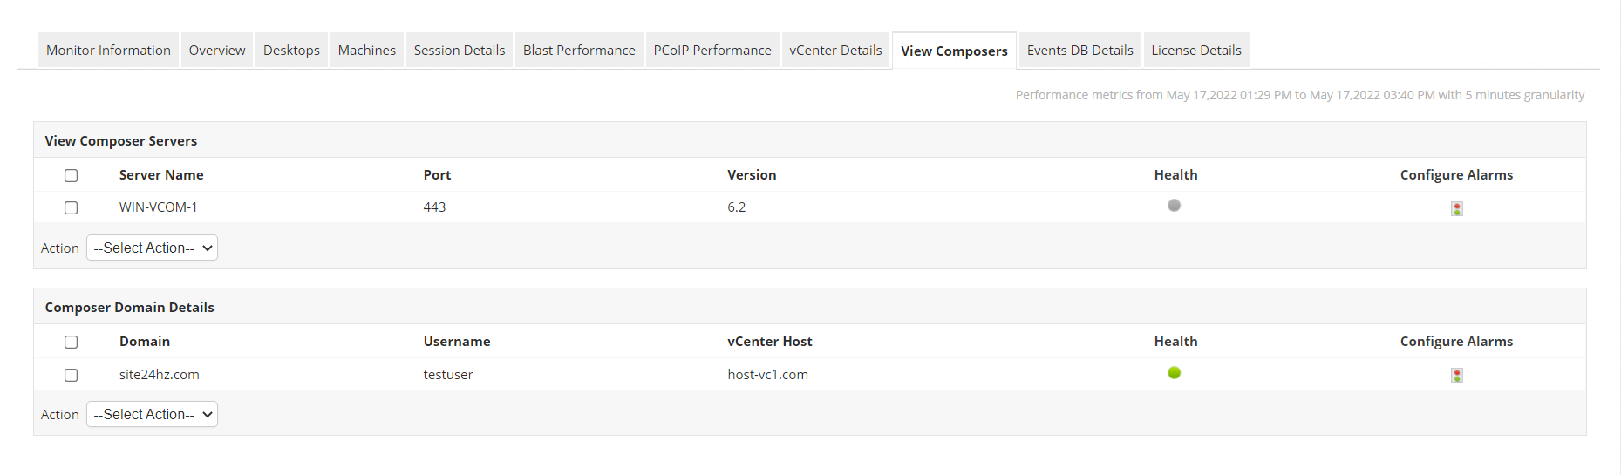Click Configure Alarms icon for WIN-VCOM-1
This screenshot has width=1621, height=475.
coord(1456,208)
